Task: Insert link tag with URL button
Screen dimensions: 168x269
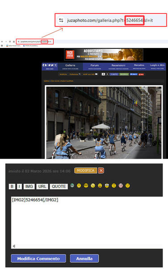Action: pyautogui.click(x=42, y=187)
